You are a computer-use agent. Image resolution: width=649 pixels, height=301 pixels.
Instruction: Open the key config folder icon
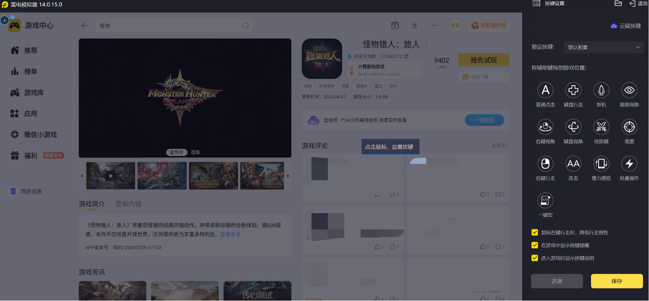click(618, 4)
